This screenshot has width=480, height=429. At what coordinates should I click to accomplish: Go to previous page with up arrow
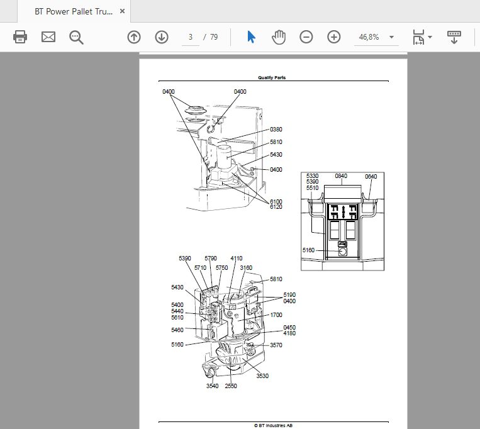pyautogui.click(x=134, y=37)
